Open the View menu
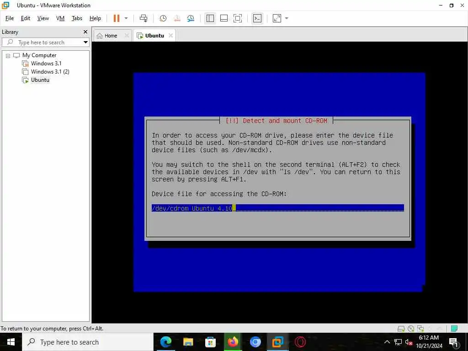This screenshot has height=351, width=468. pos(43,18)
